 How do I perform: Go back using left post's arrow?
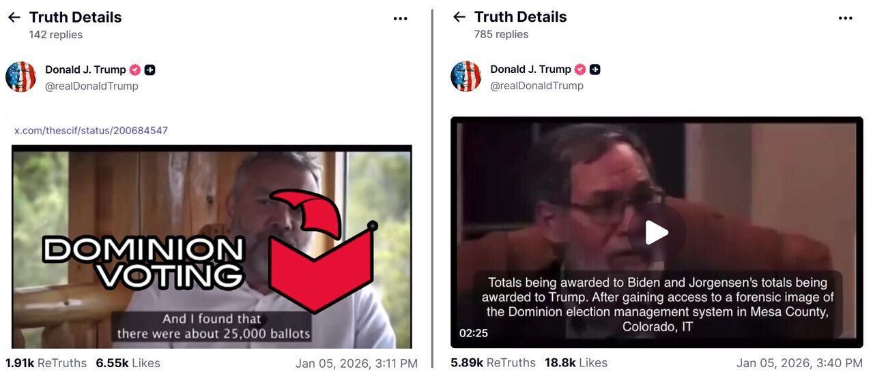(x=14, y=18)
